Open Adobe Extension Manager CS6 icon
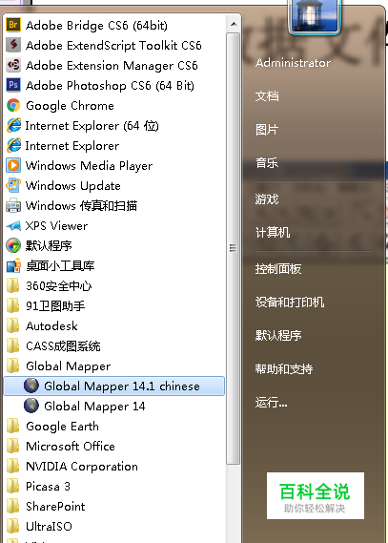 click(13, 65)
